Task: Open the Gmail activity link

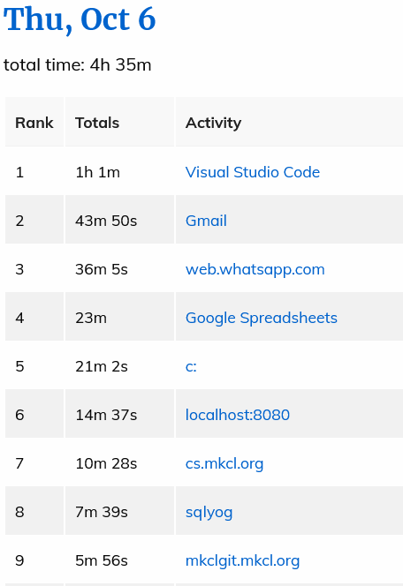Action: (206, 221)
